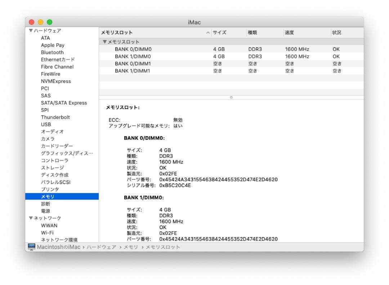Open SATA/SATA Express info
Screen dimensions: 389x285
(x=64, y=103)
